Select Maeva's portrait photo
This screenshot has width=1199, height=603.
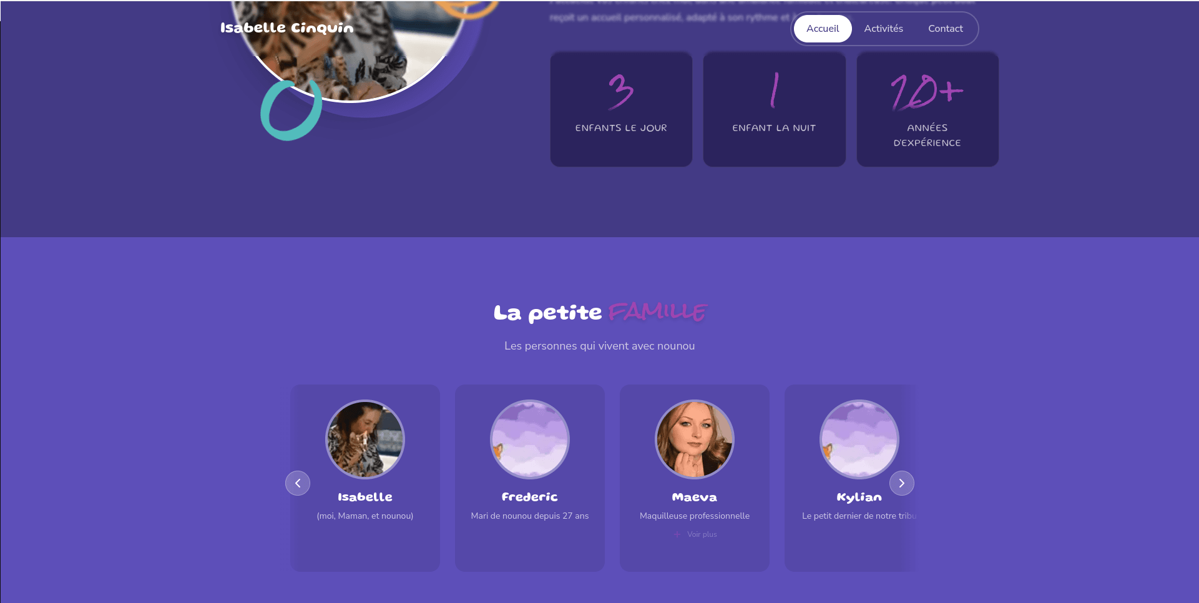(x=695, y=439)
